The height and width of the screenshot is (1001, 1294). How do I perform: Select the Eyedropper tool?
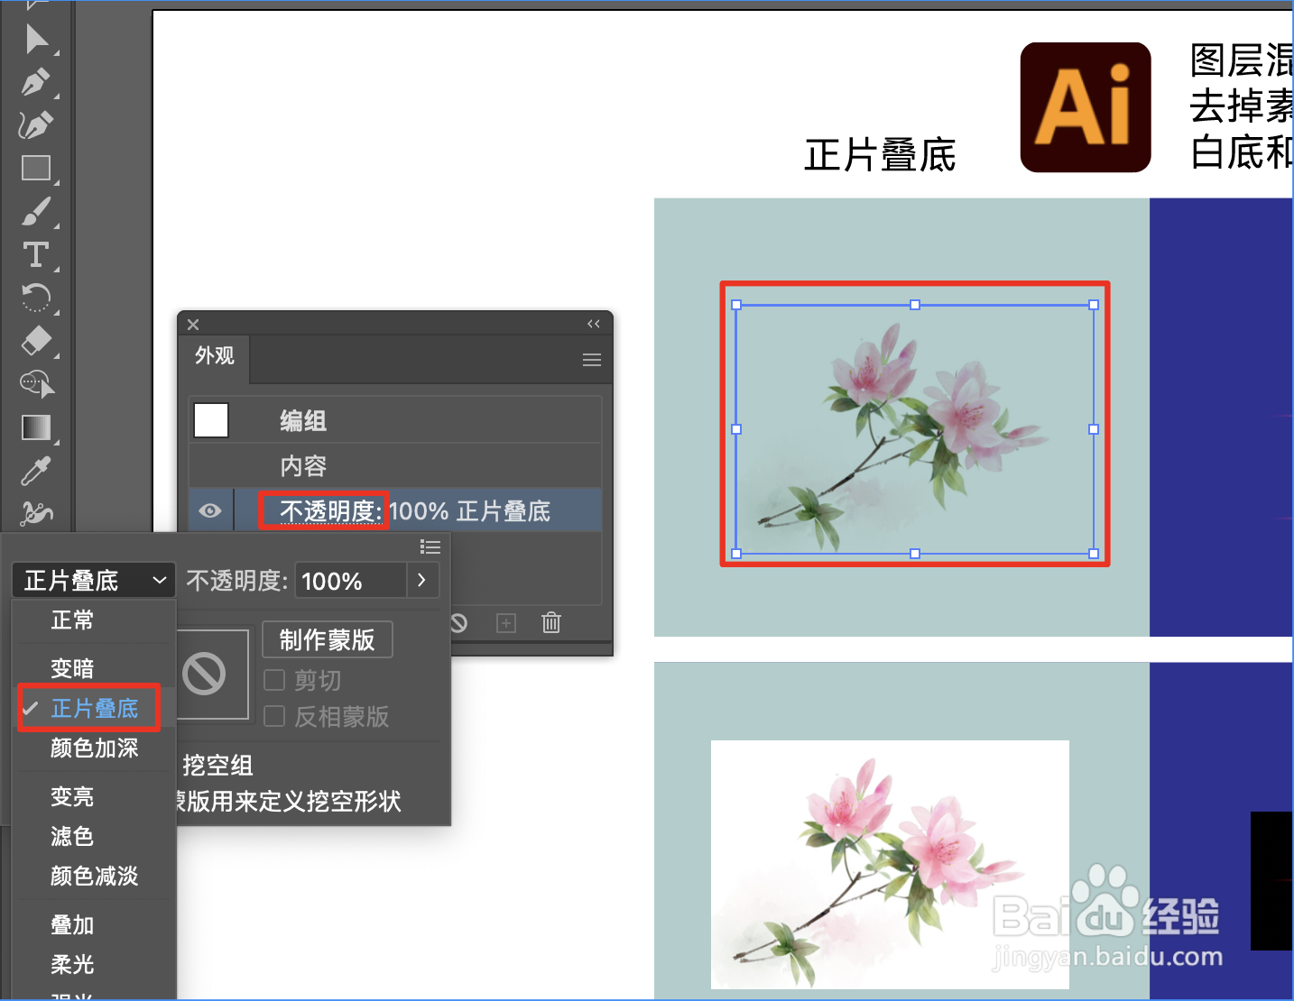point(36,470)
